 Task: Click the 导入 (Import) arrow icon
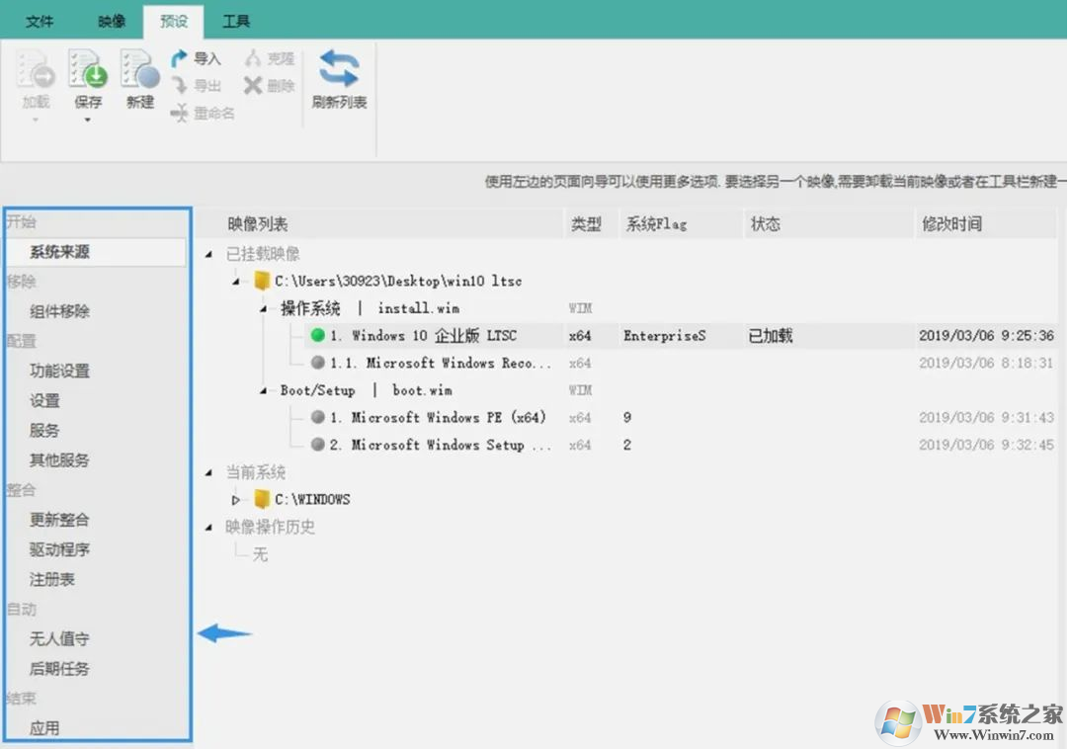tap(180, 59)
